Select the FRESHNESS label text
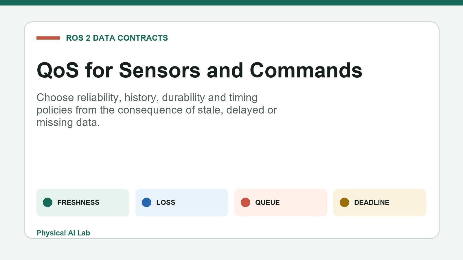463x260 pixels. [x=78, y=203]
